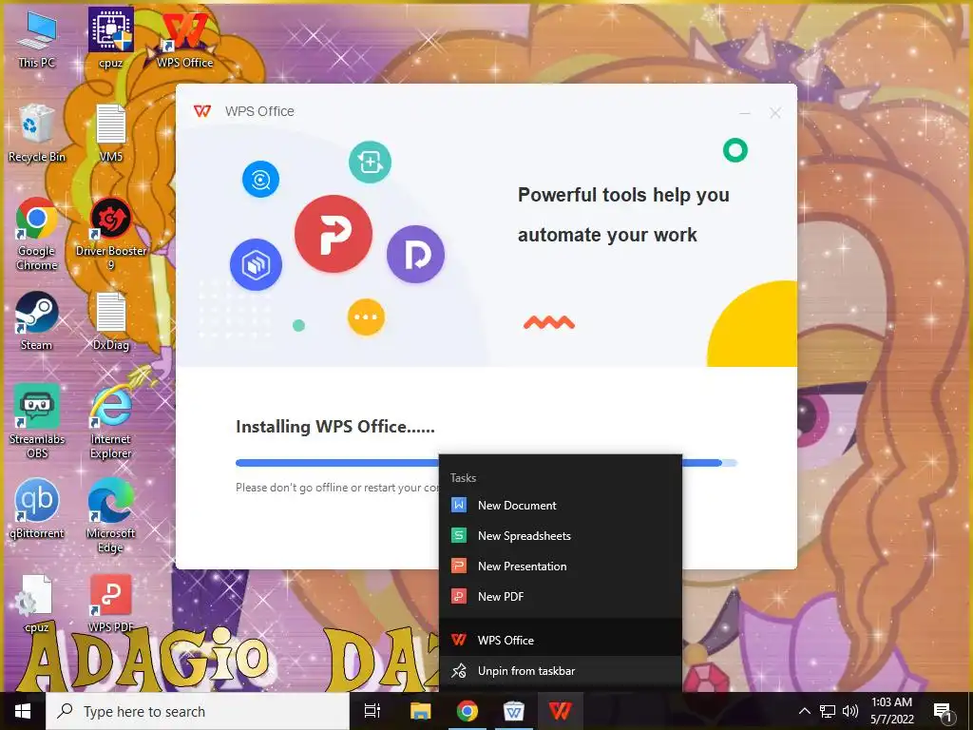Open File Explorer from taskbar
This screenshot has width=973, height=730.
(421, 711)
